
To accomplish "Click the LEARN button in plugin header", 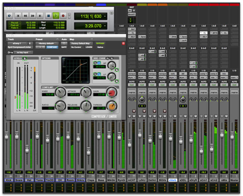I will 89,47.
